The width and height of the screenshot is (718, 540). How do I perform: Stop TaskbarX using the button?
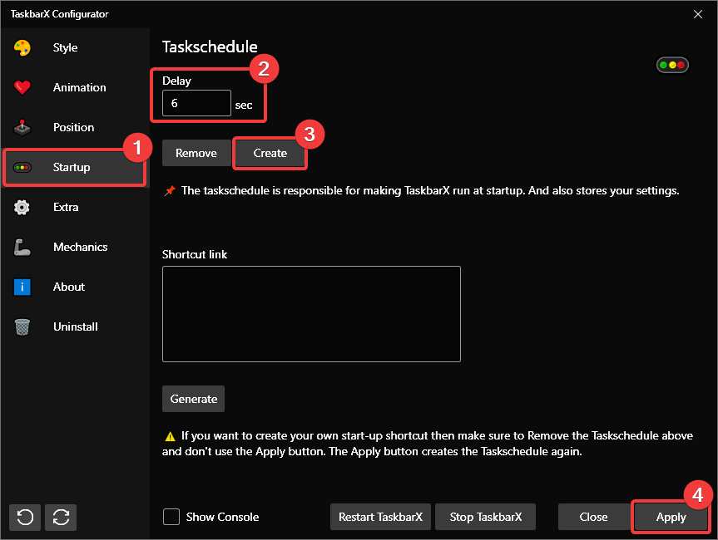pyautogui.click(x=486, y=517)
